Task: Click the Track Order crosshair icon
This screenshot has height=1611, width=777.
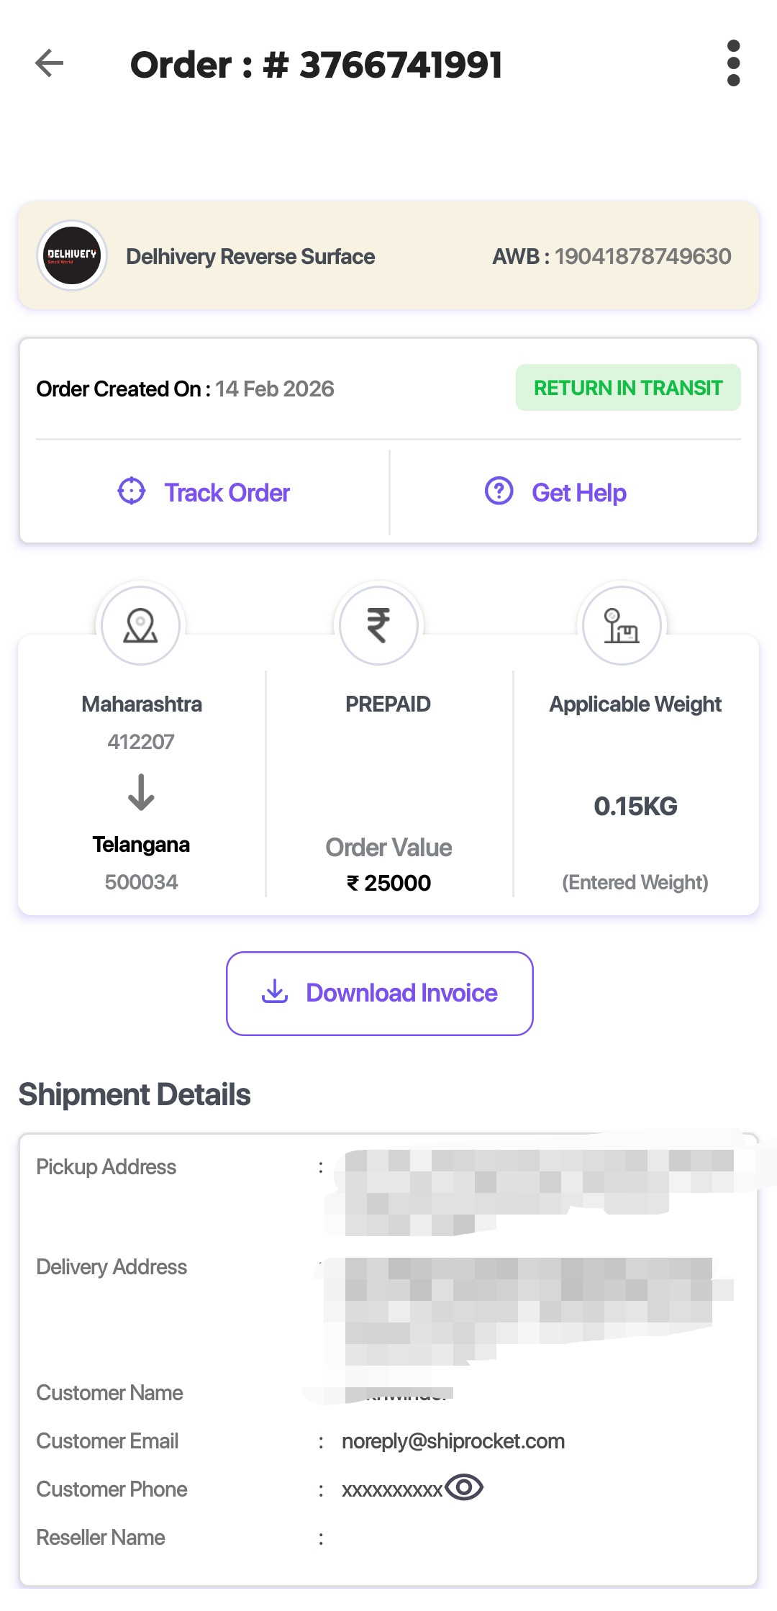Action: (x=132, y=491)
